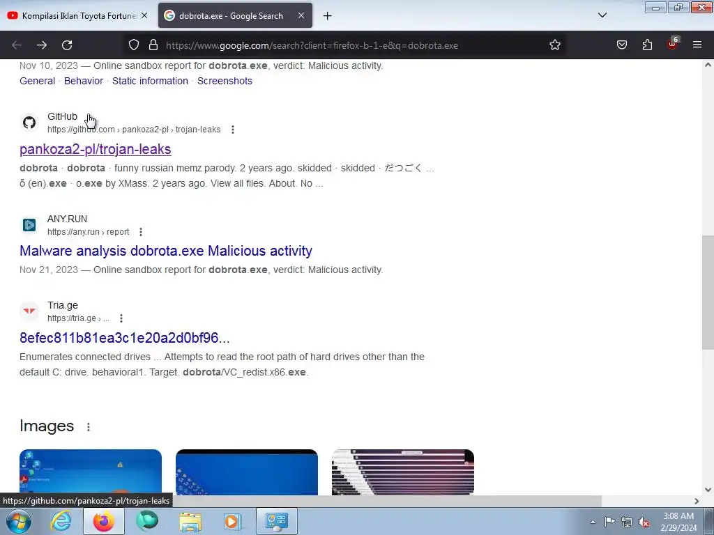Open more options for ANY.RUN result
This screenshot has height=535, width=714.
click(x=141, y=232)
